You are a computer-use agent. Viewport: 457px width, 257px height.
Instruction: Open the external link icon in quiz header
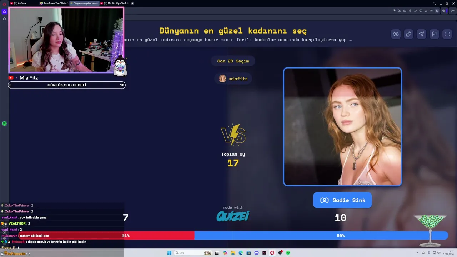coord(409,34)
